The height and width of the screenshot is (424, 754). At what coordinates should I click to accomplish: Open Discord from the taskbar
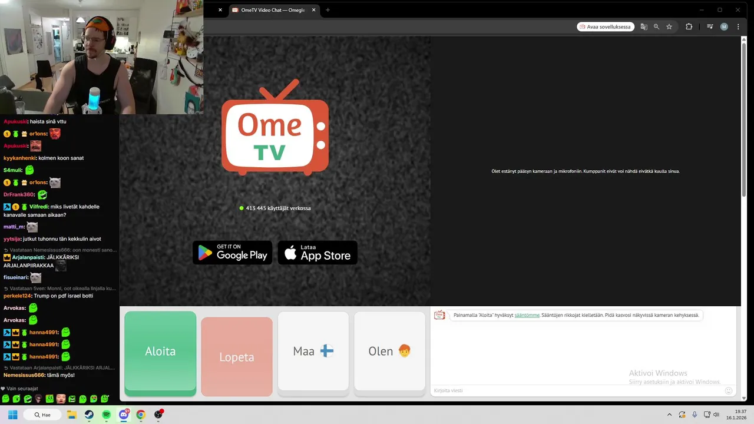[x=124, y=415]
